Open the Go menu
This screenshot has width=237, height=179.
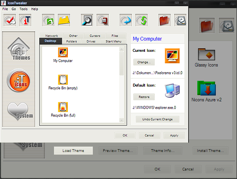(x=13, y=9)
